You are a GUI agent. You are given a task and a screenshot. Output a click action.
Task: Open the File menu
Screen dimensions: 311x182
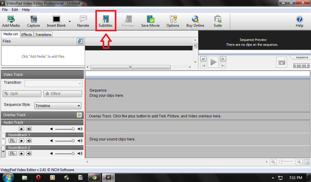pyautogui.click(x=5, y=9)
